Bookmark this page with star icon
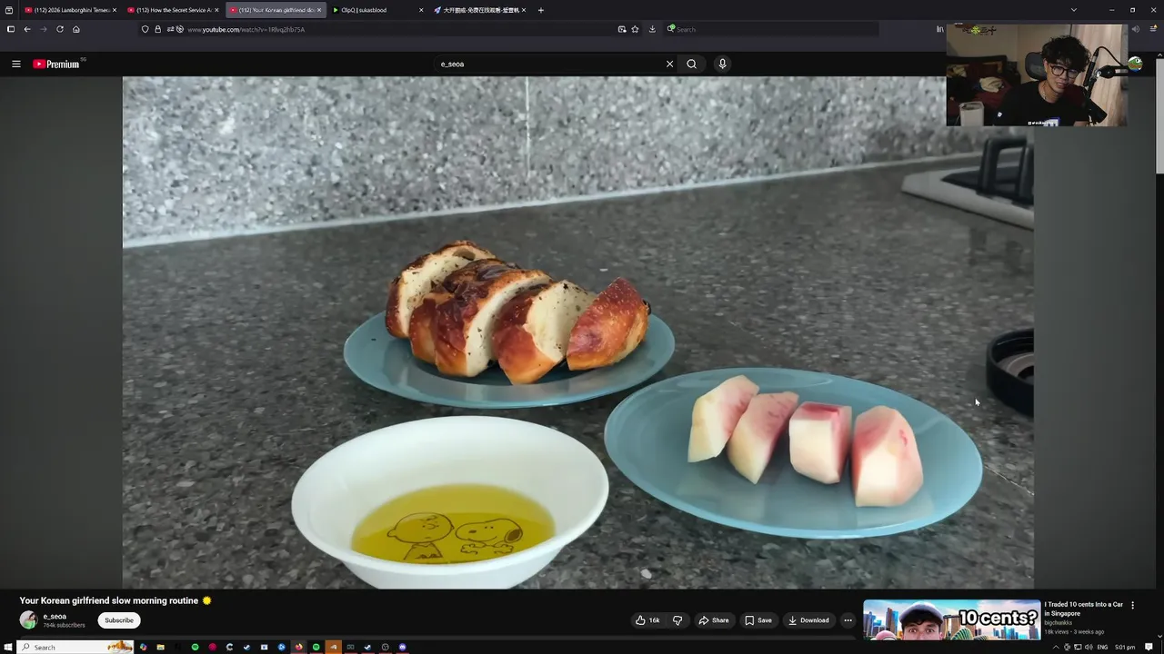The height and width of the screenshot is (654, 1164). click(635, 29)
